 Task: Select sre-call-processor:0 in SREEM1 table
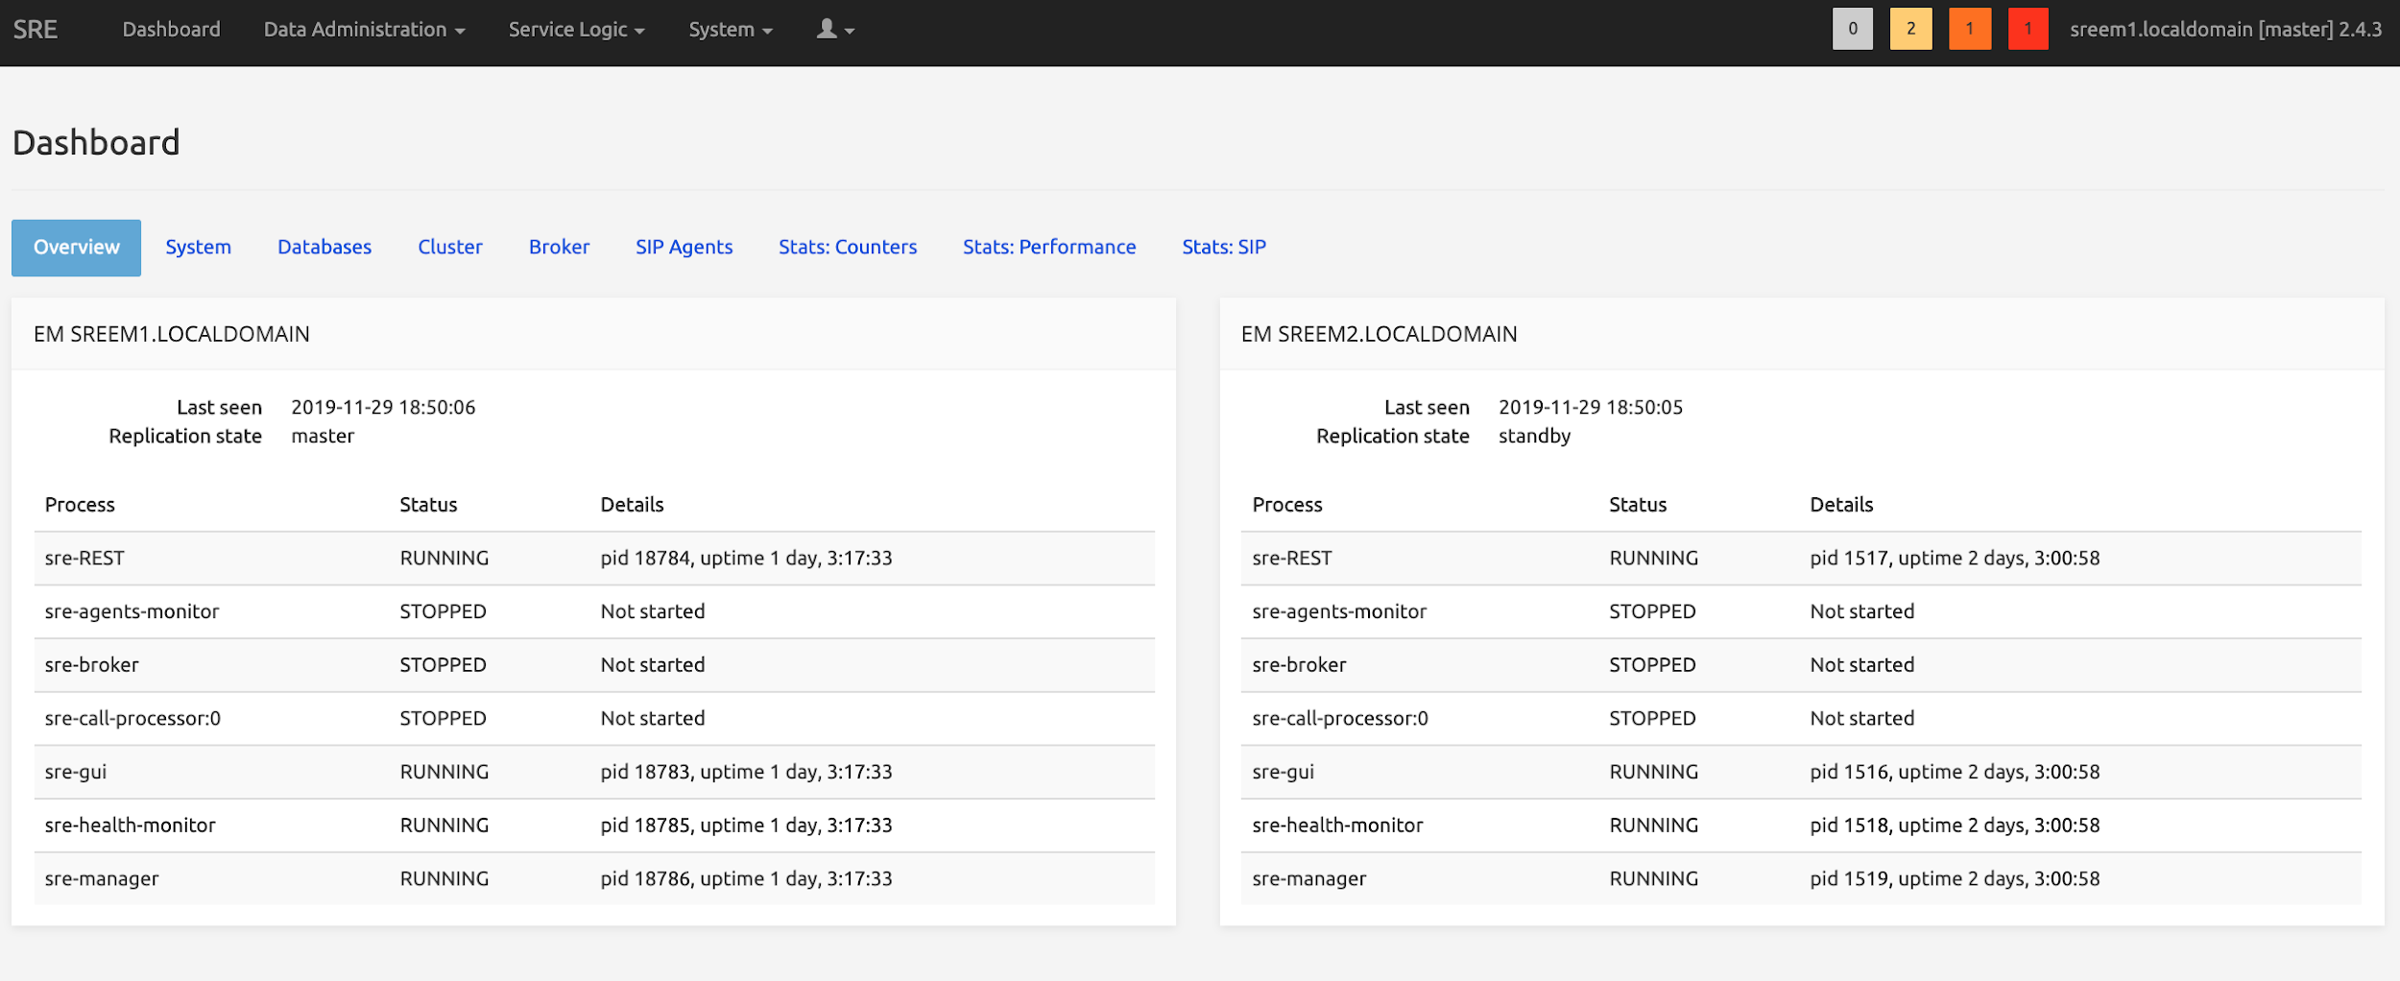coord(132,718)
